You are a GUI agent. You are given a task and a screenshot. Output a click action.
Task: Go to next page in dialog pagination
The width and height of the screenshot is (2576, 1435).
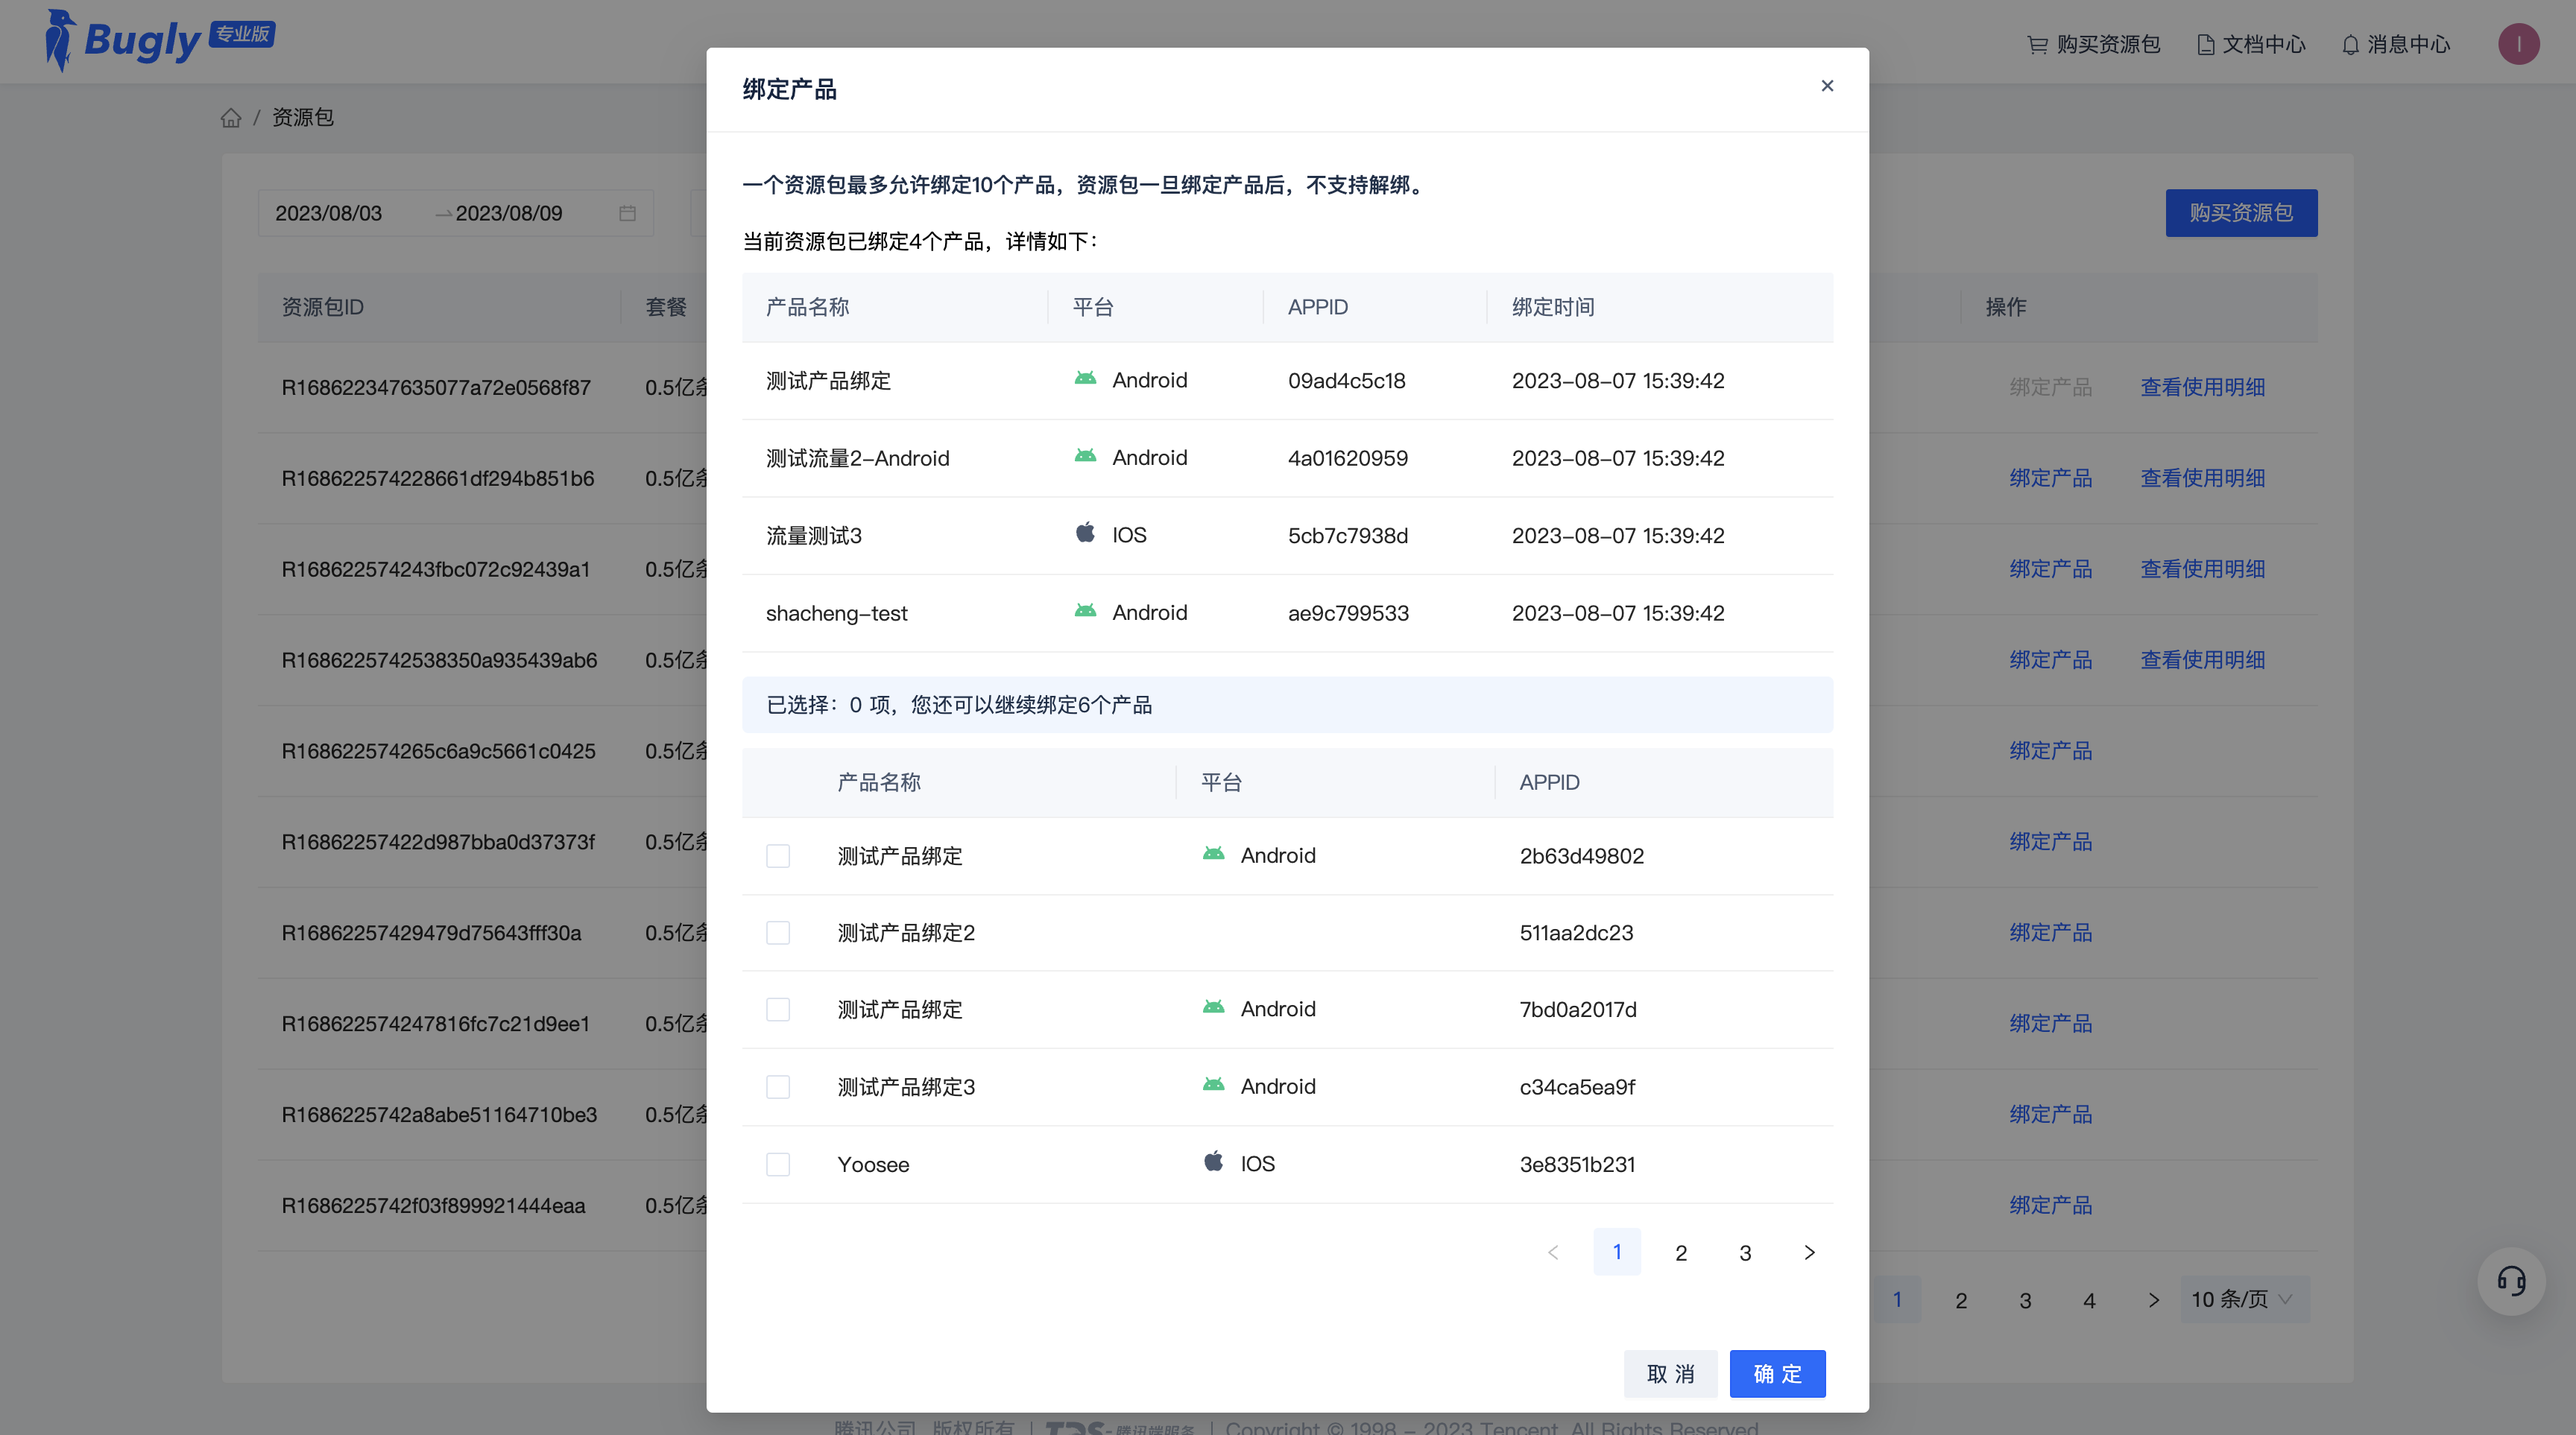pos(1809,1252)
